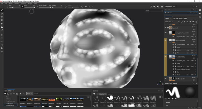Screen dimensions: 202x109
Task: Select the Eraser tool
Action: [x=2, y=13]
